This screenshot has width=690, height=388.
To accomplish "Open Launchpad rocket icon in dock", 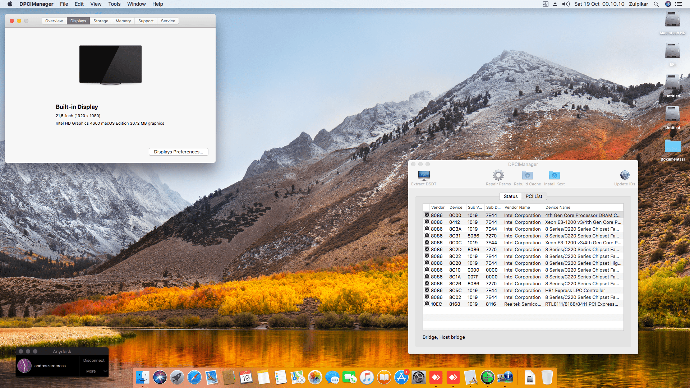I will [x=177, y=378].
